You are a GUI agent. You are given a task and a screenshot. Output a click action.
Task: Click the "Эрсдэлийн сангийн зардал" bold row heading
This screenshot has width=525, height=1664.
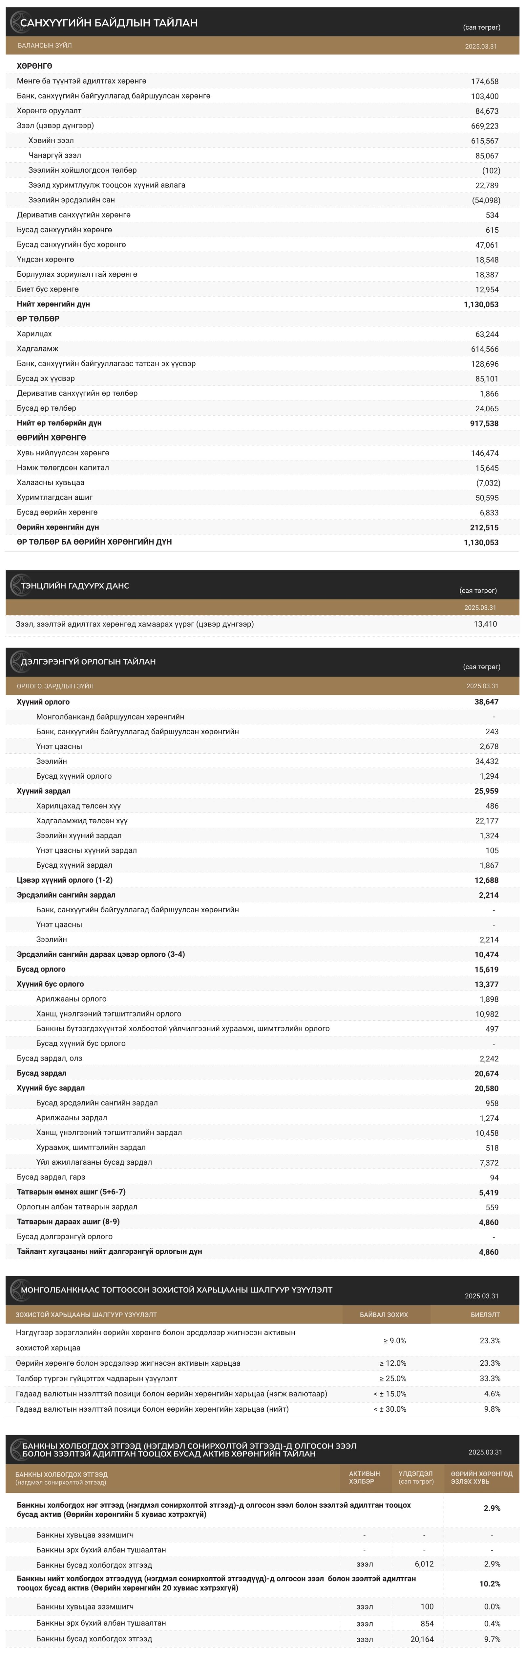point(66,895)
